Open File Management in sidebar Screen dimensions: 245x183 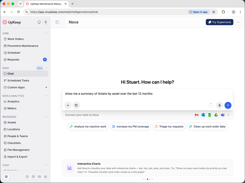[25, 150]
